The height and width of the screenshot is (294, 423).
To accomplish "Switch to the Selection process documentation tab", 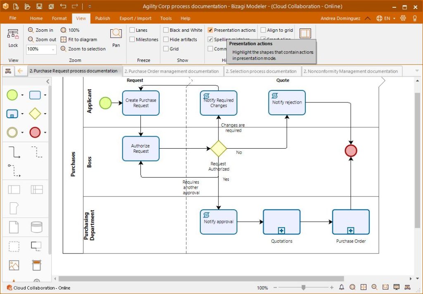I will [x=262, y=71].
